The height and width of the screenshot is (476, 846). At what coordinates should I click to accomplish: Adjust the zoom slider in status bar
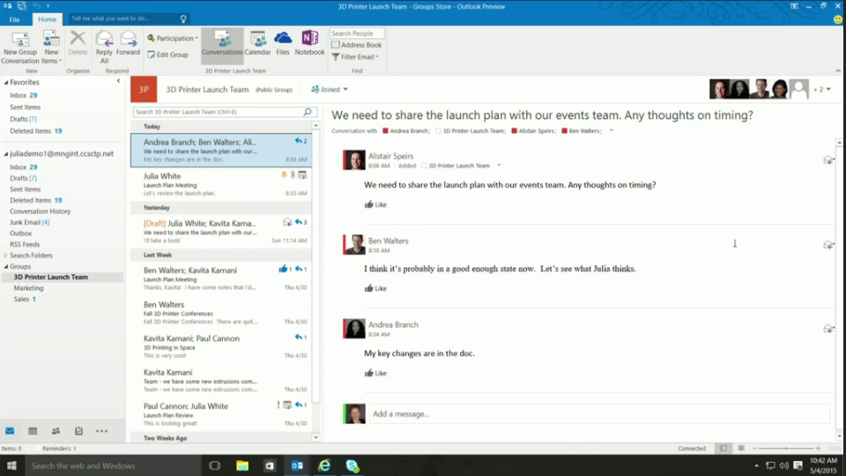pyautogui.click(x=786, y=449)
